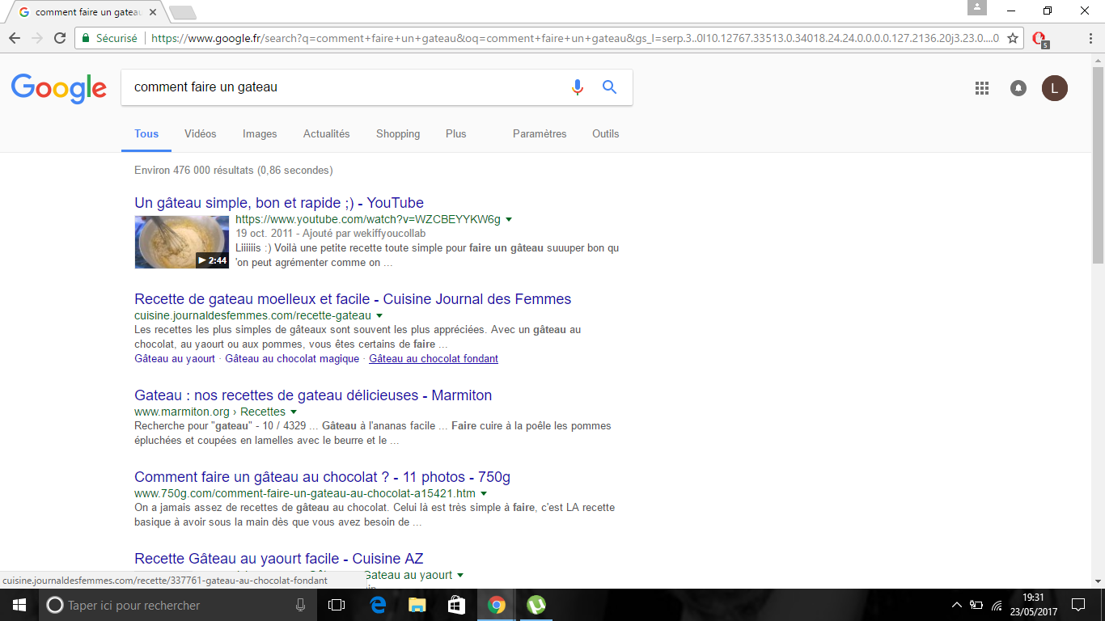
Task: Open Task View in the taskbar
Action: click(337, 605)
